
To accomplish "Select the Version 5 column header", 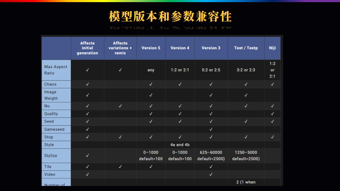I will click(x=151, y=48).
